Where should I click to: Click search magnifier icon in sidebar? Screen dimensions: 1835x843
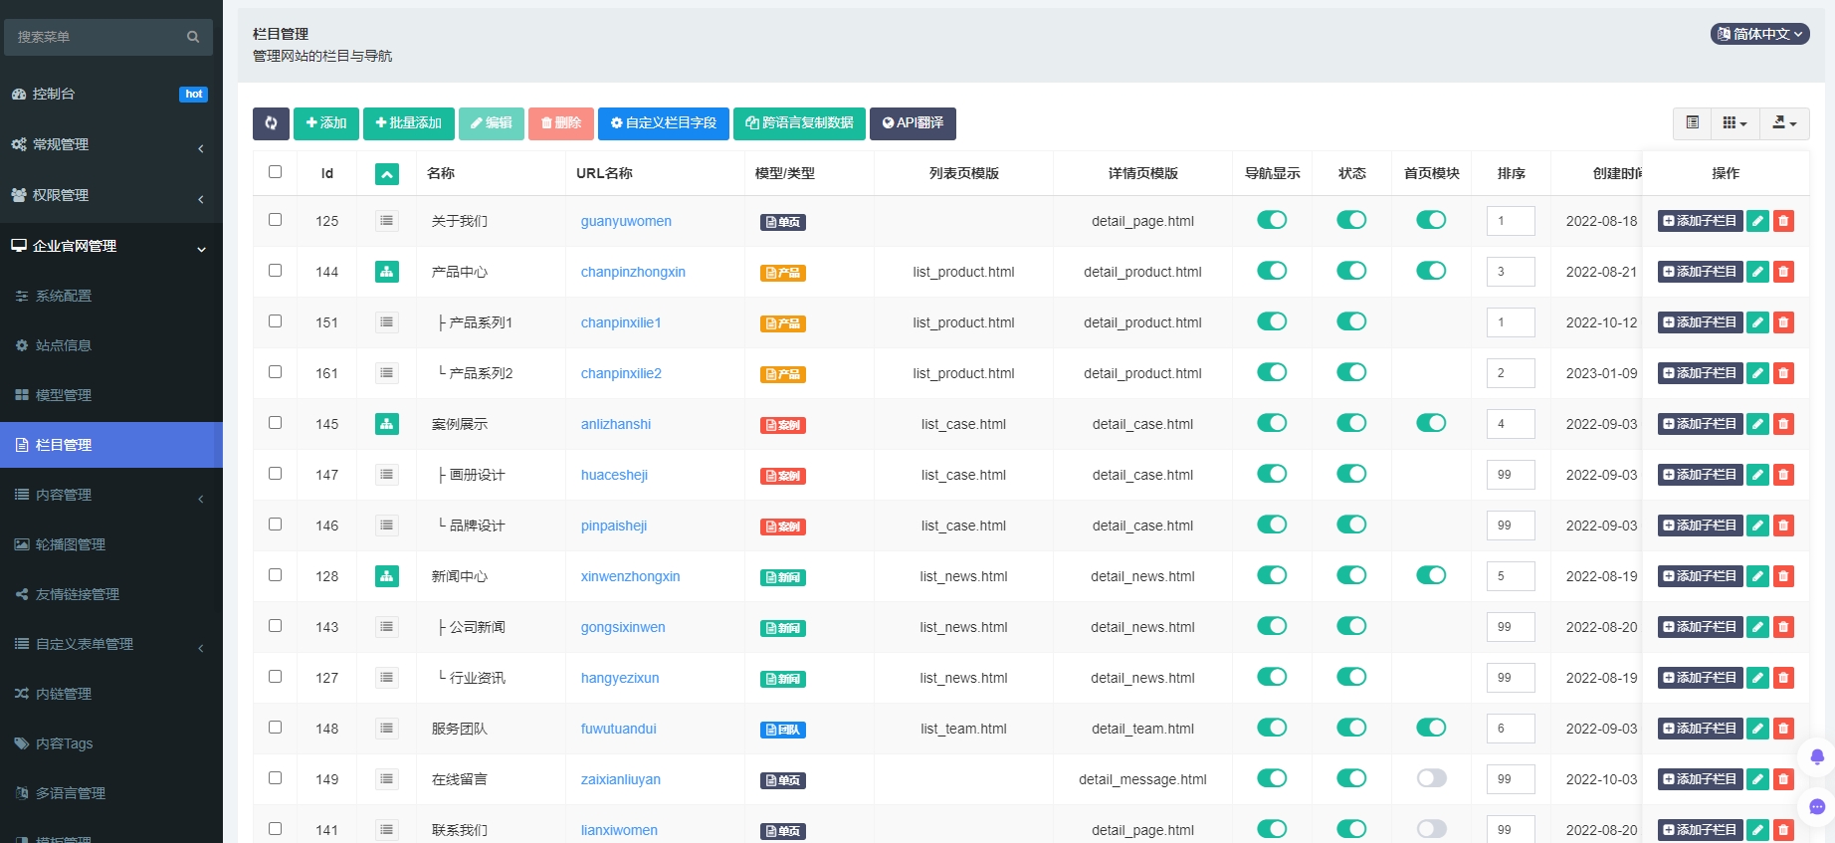(x=193, y=37)
